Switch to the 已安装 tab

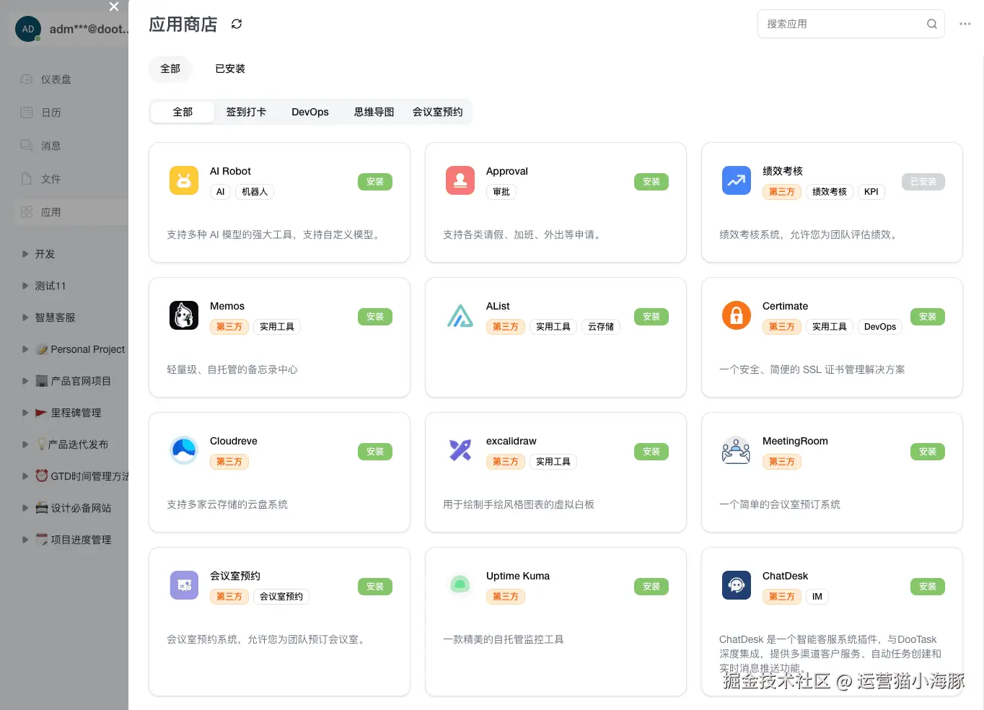230,69
